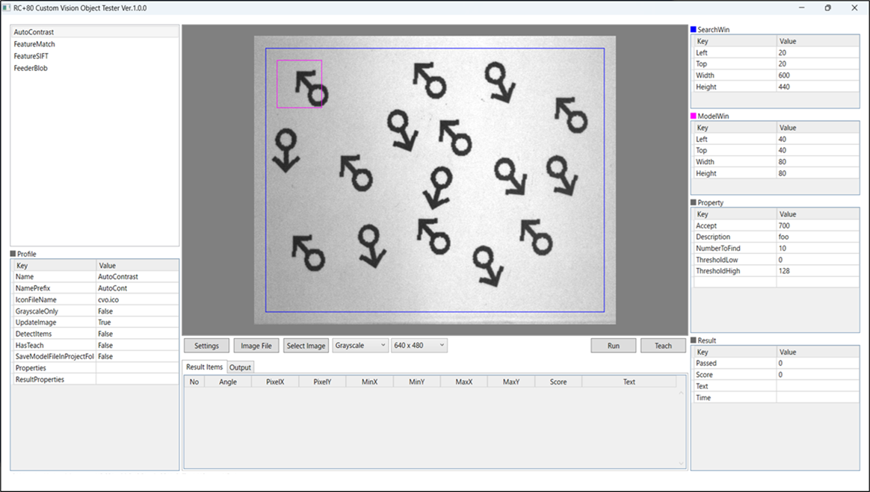Click the magenta ModelWin color indicator
870x492 pixels.
[x=694, y=116]
